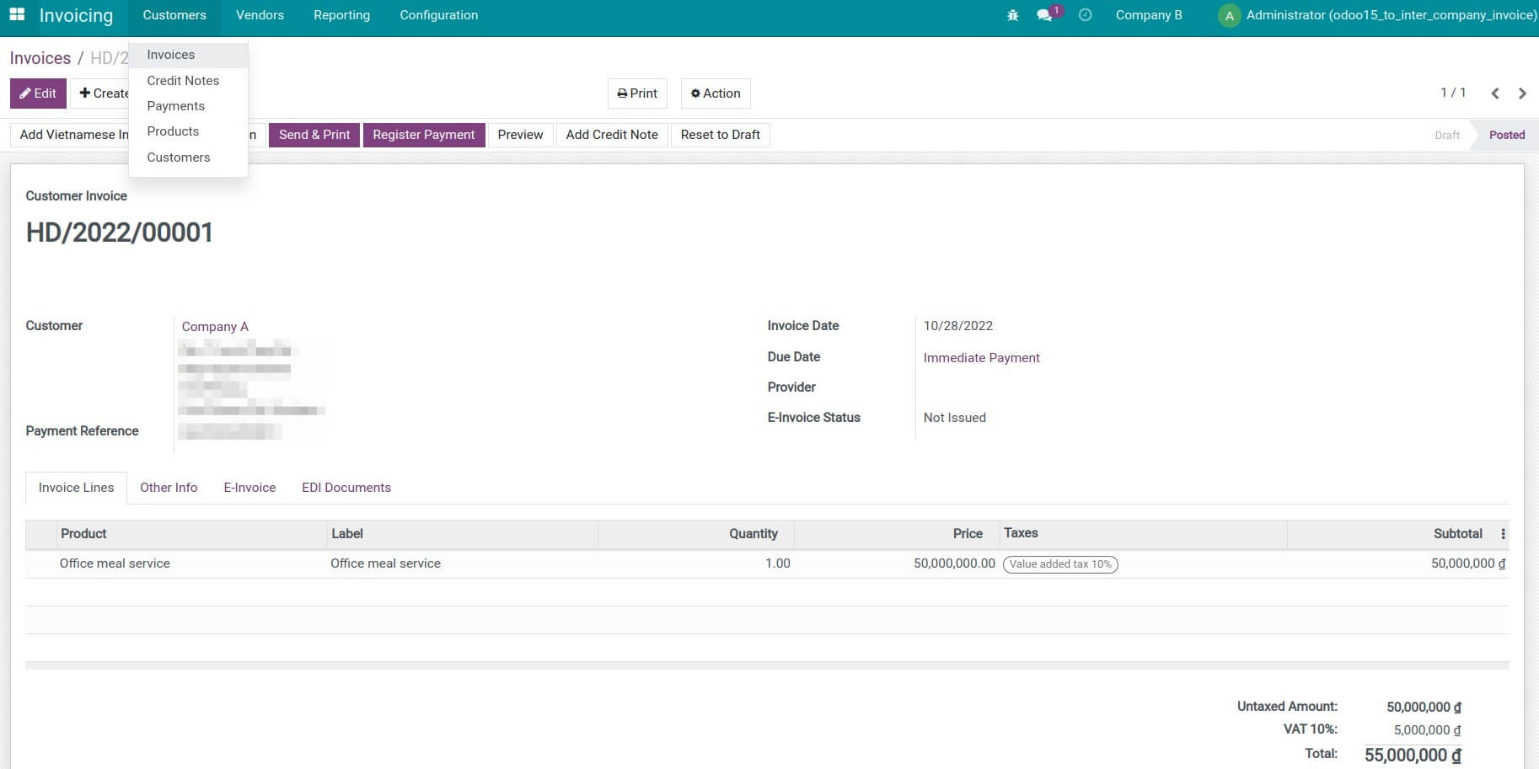1539x769 pixels.
Task: Open the Vendors menu
Action: coord(259,14)
